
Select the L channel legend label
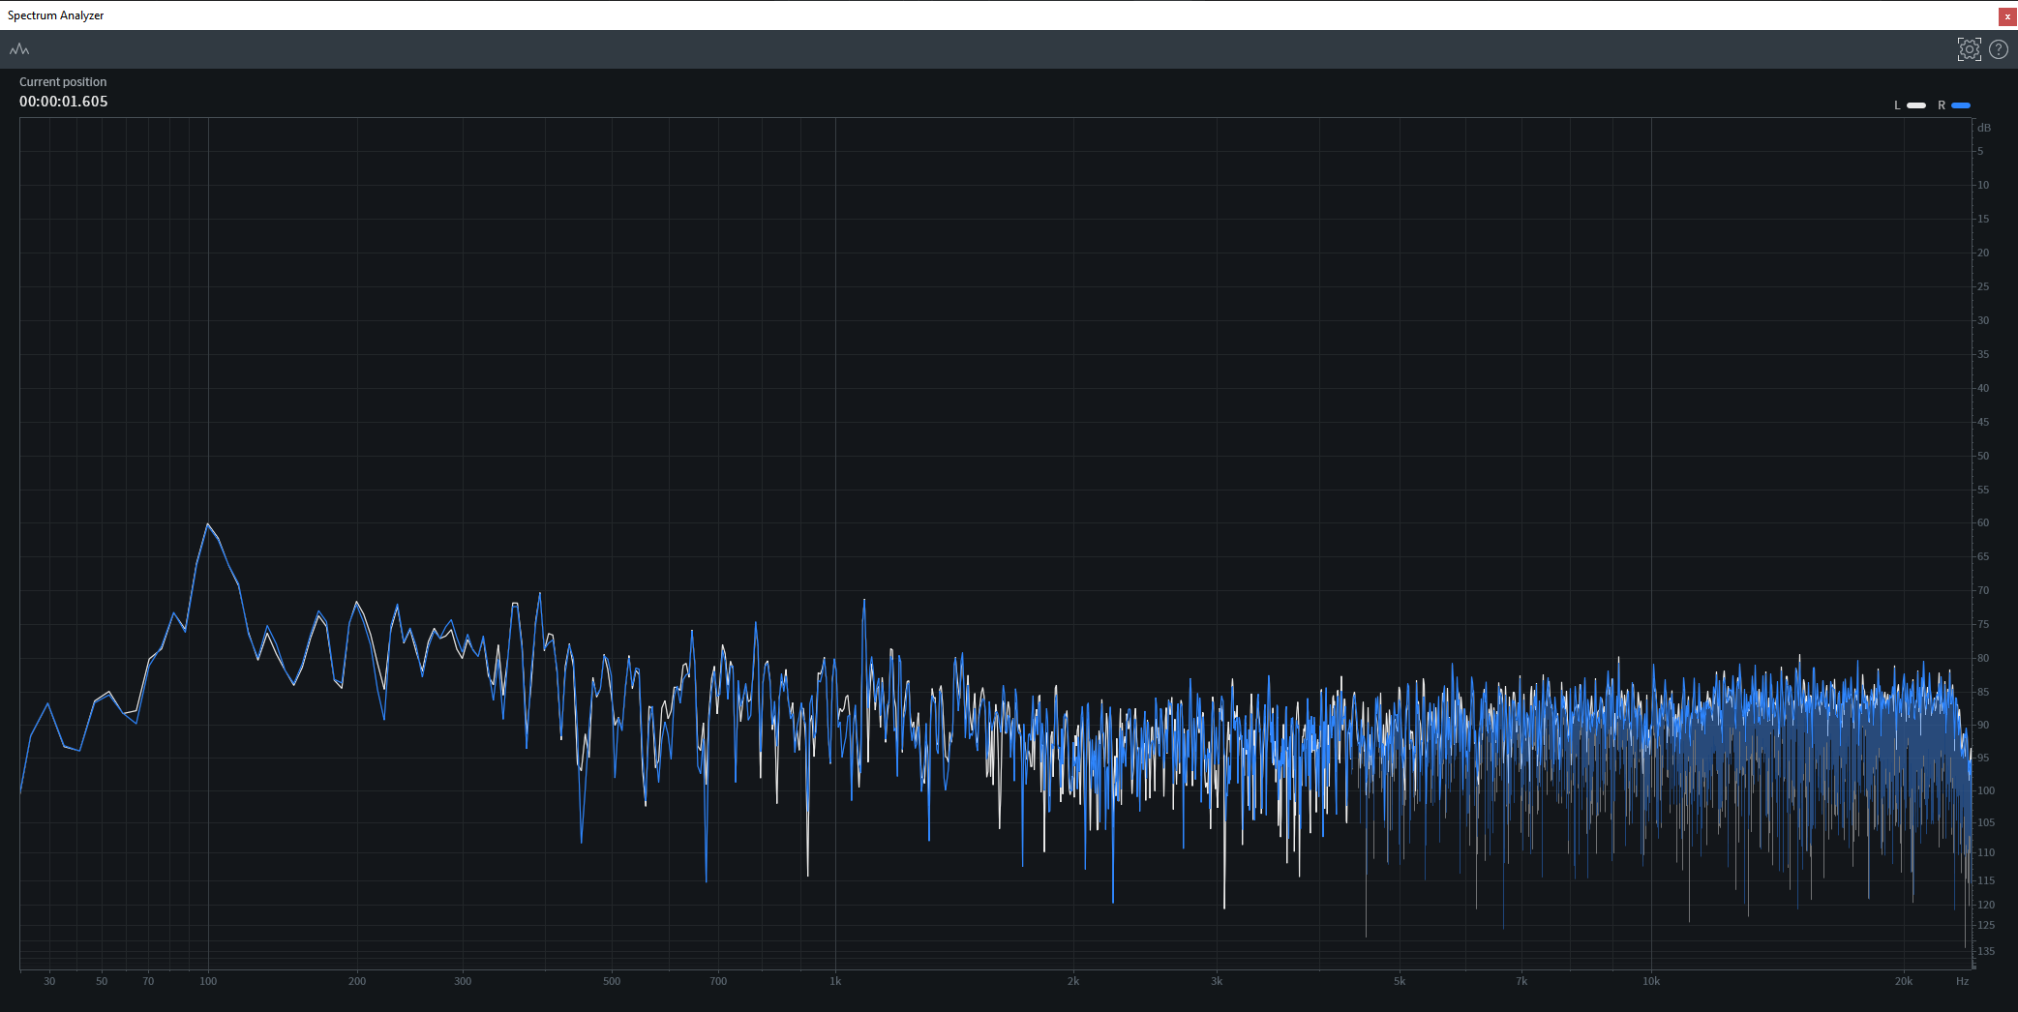tap(1897, 105)
